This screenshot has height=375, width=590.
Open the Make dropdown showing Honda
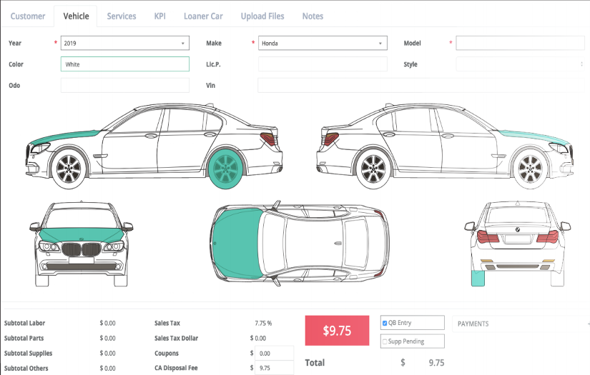pyautogui.click(x=323, y=43)
